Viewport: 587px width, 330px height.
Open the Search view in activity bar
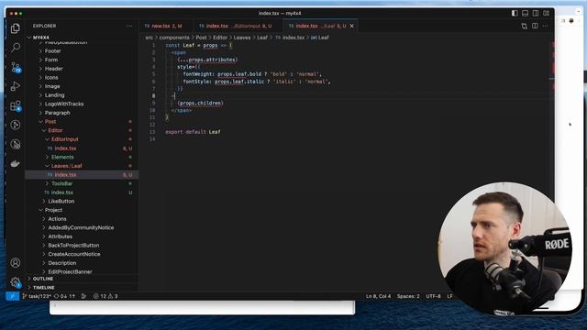point(16,48)
